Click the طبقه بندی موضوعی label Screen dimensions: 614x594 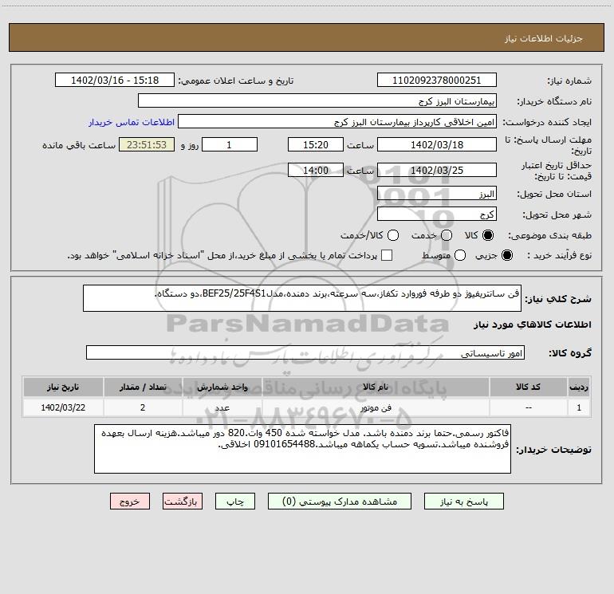click(549, 235)
